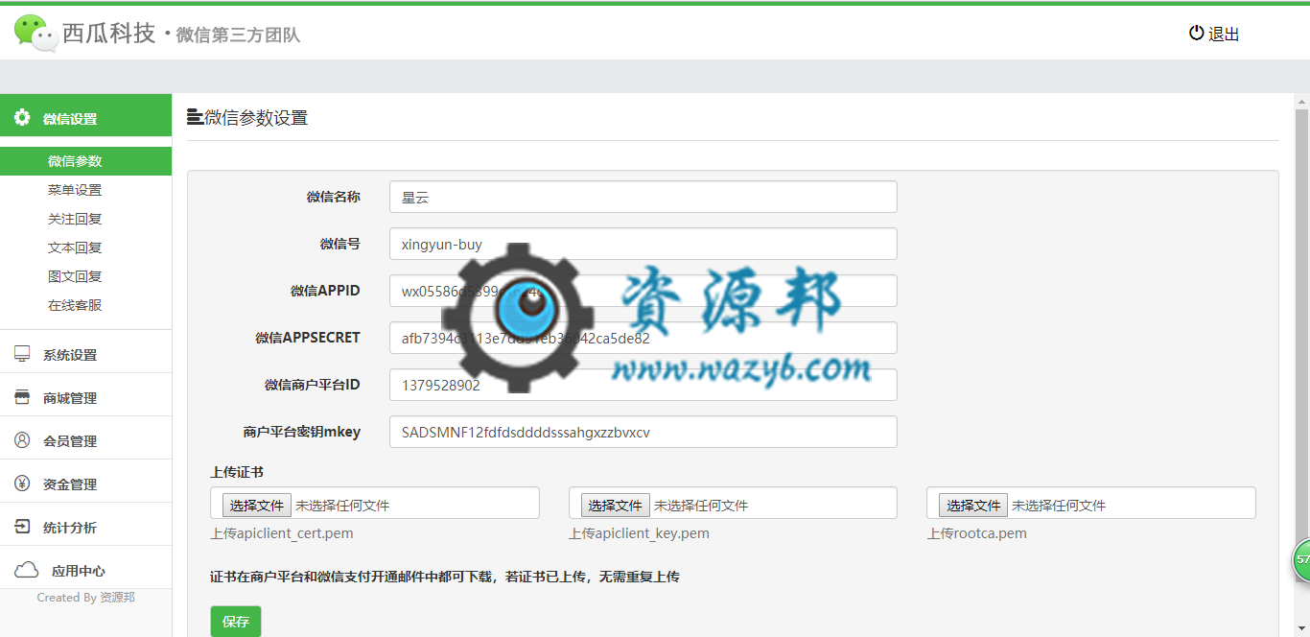Click the 商户平台密钥mkey field label

(x=302, y=432)
